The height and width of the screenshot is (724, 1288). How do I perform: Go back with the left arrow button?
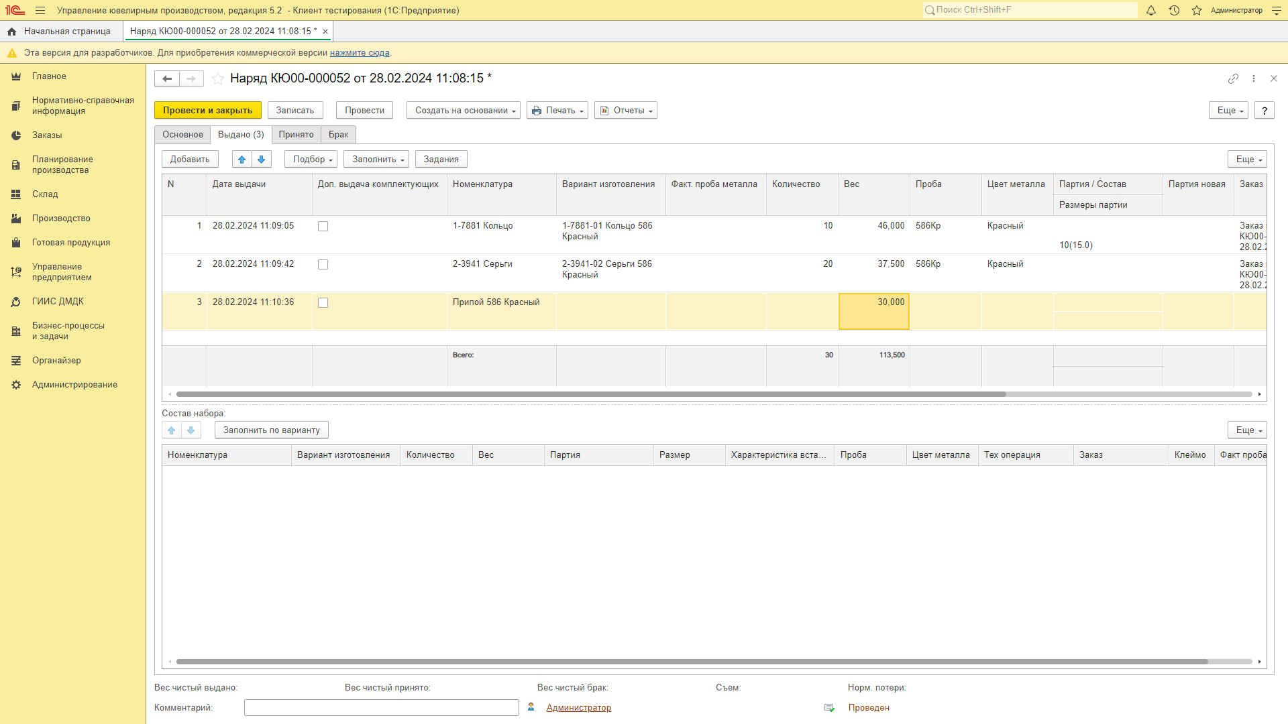pyautogui.click(x=167, y=78)
